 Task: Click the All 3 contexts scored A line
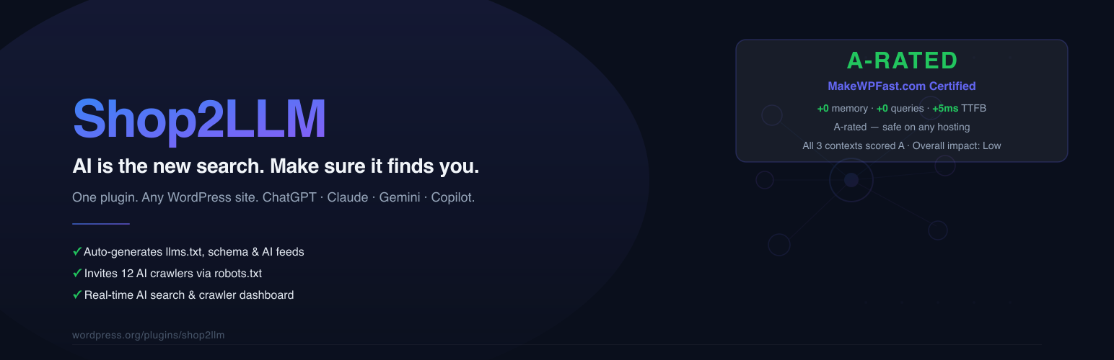[x=902, y=145]
